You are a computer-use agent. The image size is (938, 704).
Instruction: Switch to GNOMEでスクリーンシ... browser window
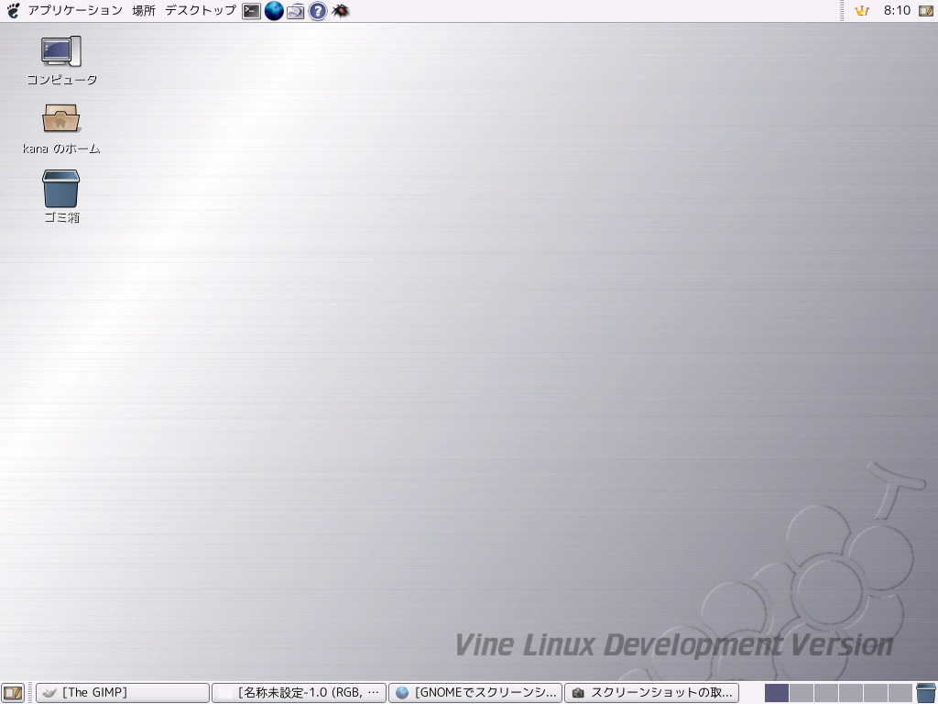click(x=475, y=693)
